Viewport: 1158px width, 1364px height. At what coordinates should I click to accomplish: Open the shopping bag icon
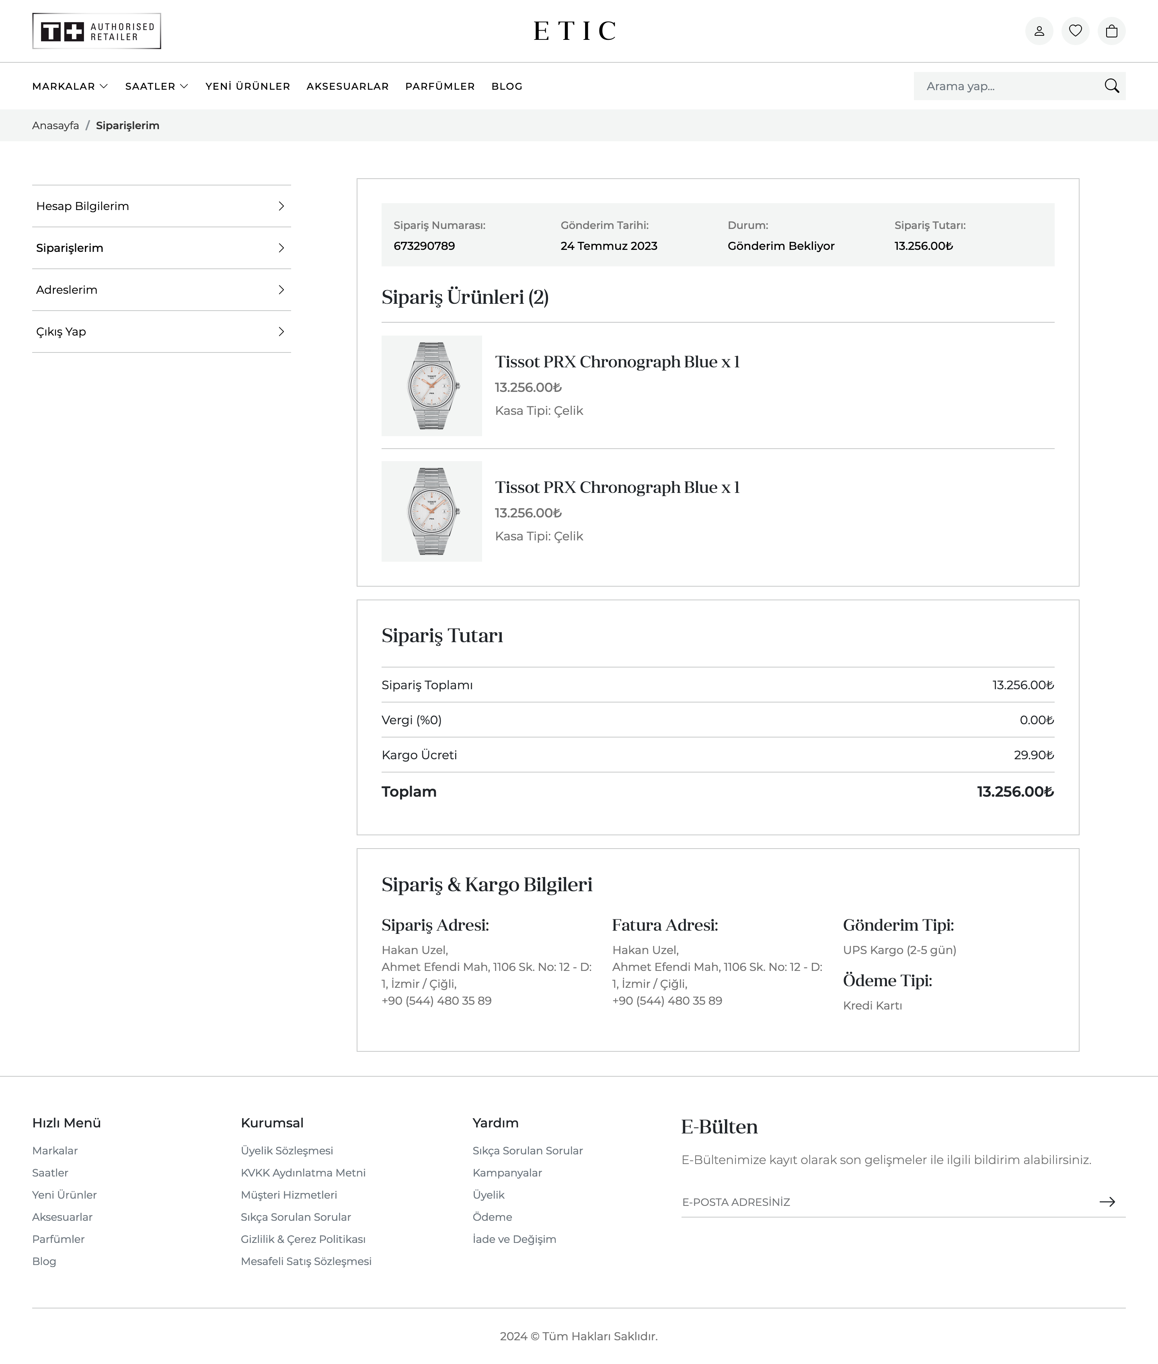(1111, 31)
